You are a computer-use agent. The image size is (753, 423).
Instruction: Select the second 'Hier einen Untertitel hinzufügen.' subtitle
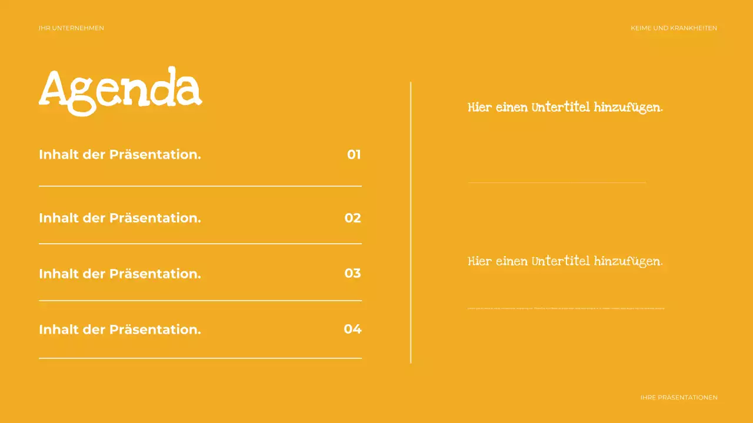coord(565,261)
